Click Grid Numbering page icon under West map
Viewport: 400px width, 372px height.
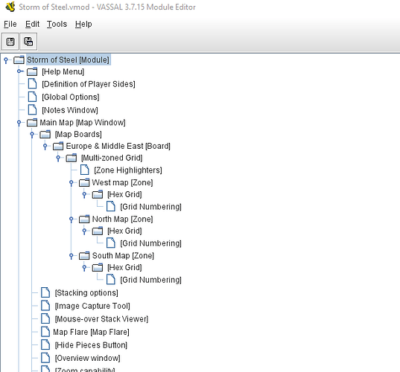[111, 206]
